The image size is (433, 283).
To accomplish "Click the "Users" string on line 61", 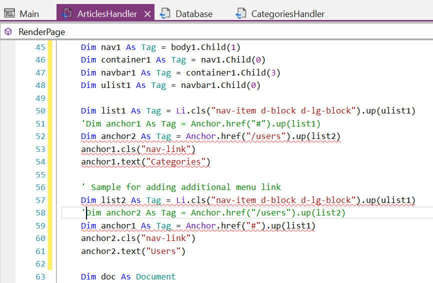I will click(x=163, y=251).
